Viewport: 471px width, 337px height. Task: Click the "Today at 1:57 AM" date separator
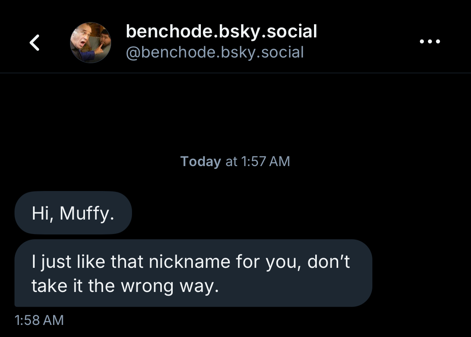pyautogui.click(x=235, y=161)
